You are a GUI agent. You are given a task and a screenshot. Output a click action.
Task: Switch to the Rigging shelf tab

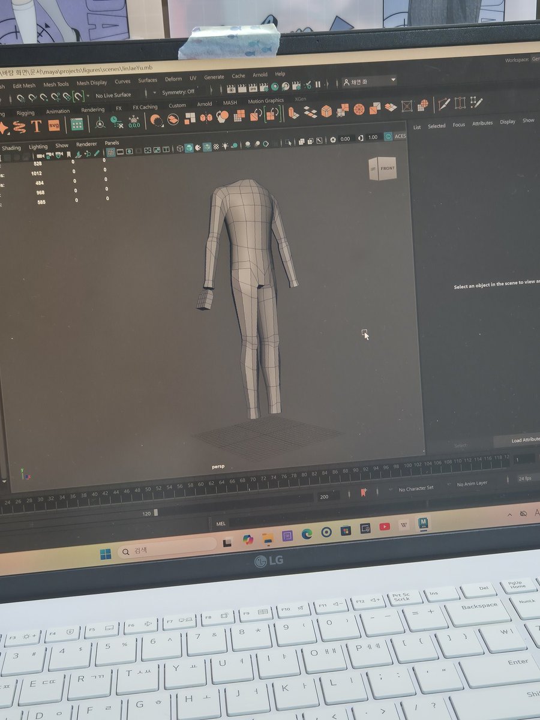(x=25, y=113)
